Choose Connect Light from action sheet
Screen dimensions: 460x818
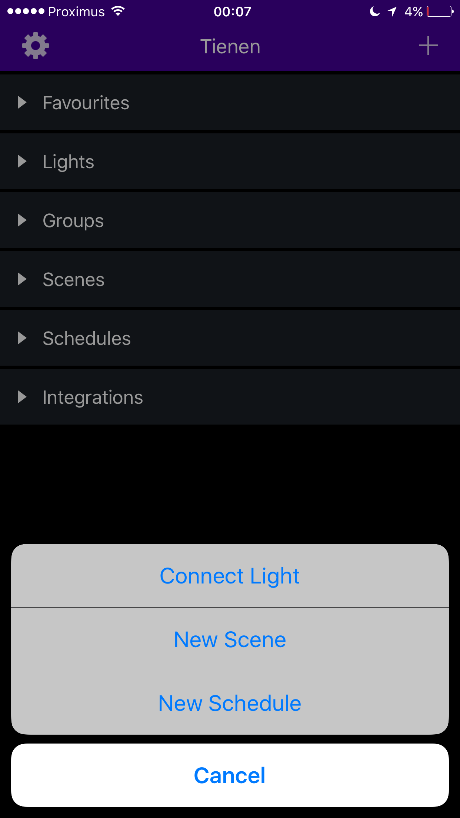230,576
